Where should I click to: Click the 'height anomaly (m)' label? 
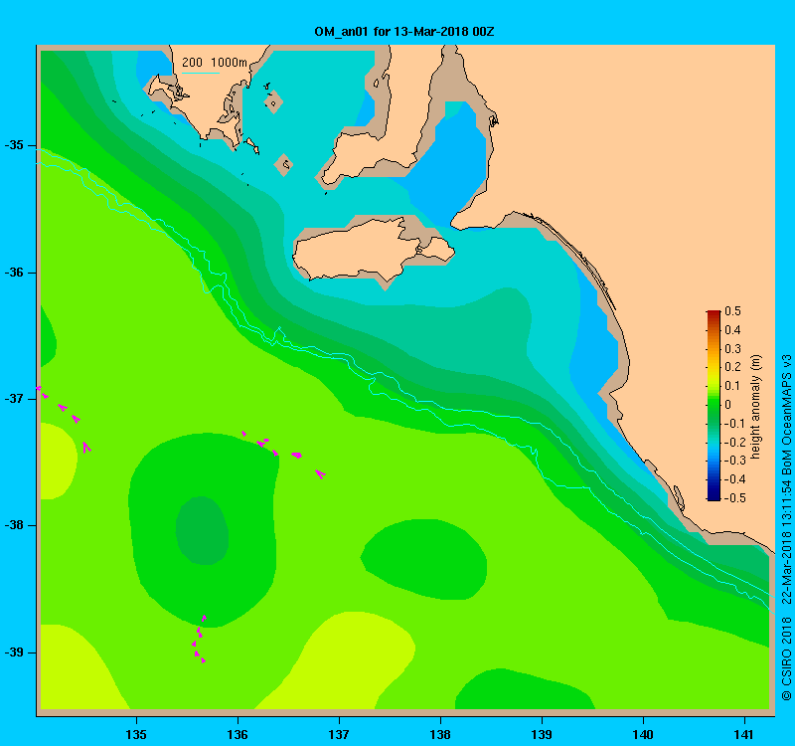coord(755,407)
